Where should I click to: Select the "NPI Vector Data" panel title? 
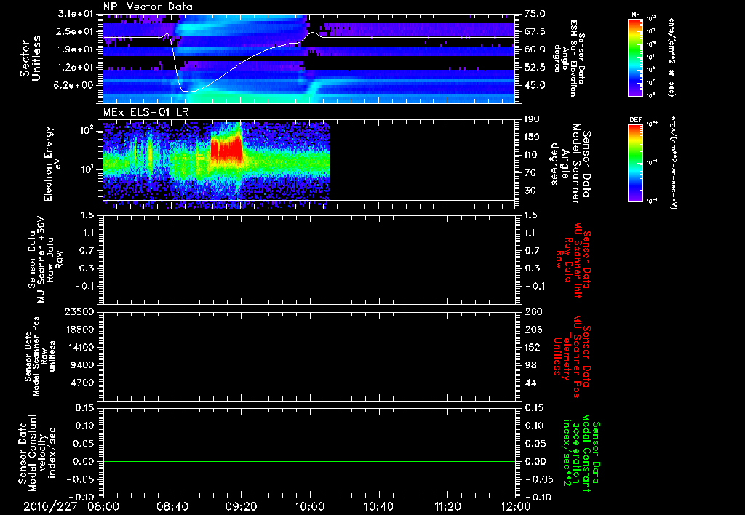(148, 7)
